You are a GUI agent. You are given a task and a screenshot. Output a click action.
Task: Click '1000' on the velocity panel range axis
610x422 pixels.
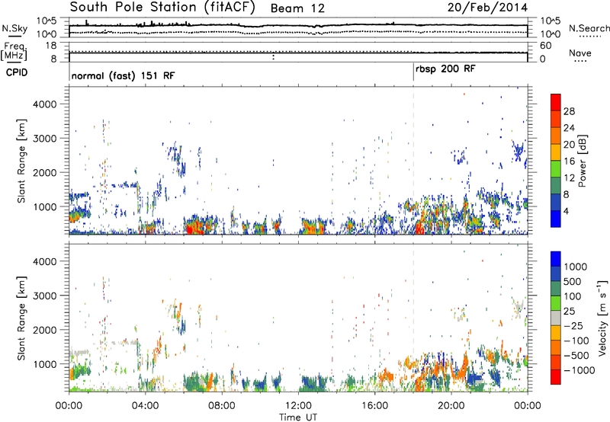coord(44,364)
